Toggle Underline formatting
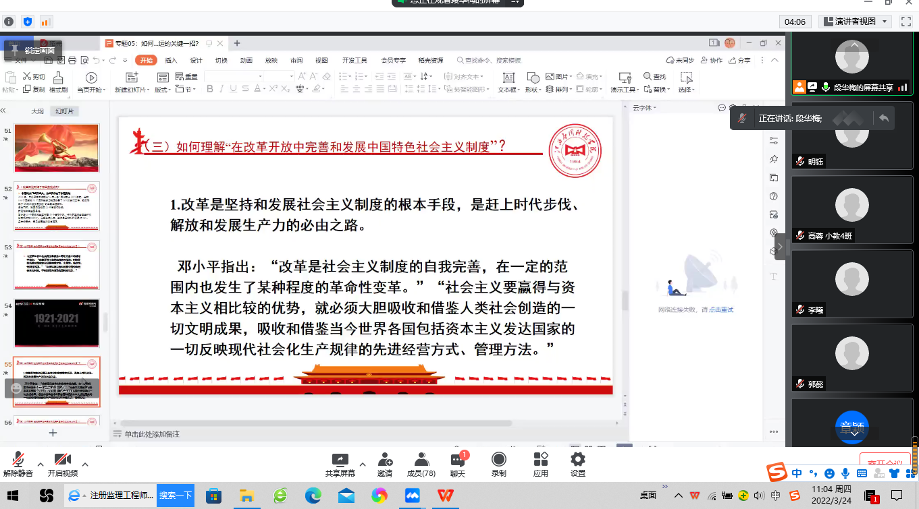The width and height of the screenshot is (919, 509). tap(234, 89)
